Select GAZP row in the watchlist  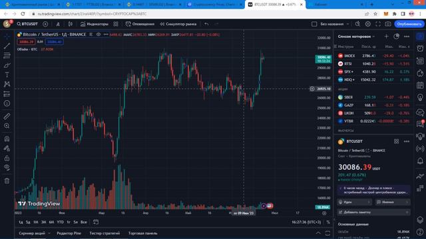point(374,105)
